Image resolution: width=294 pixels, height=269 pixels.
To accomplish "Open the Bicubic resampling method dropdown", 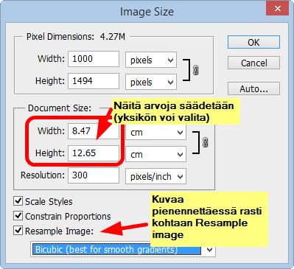I will 123,249.
